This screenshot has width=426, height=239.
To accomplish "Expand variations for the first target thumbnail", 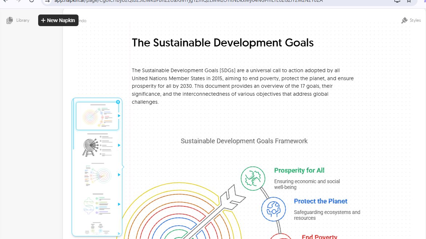I will point(119,116).
